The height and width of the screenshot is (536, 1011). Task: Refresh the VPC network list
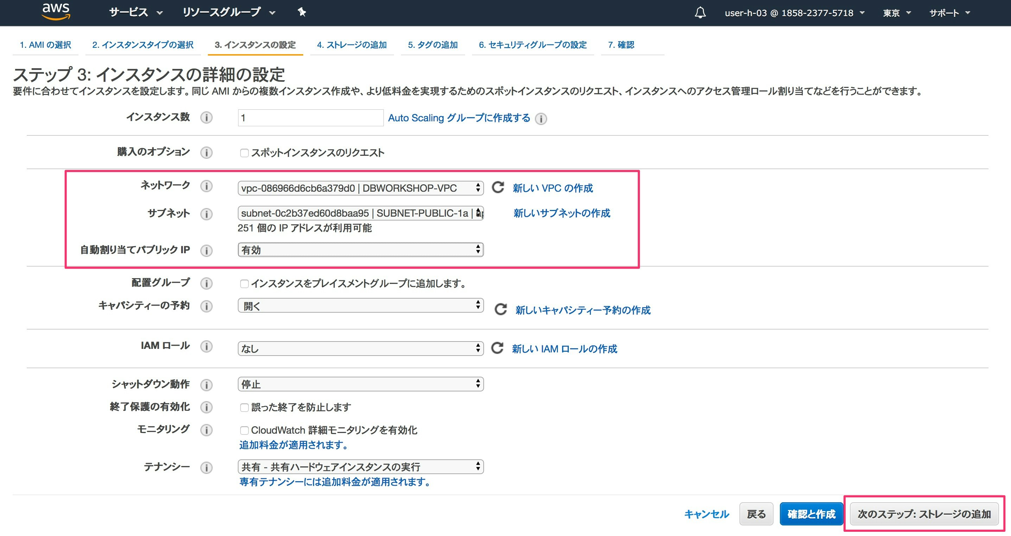[498, 187]
